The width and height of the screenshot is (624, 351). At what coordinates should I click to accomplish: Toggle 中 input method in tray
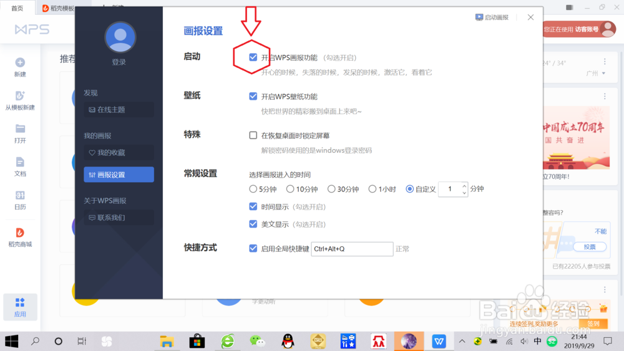(x=537, y=341)
